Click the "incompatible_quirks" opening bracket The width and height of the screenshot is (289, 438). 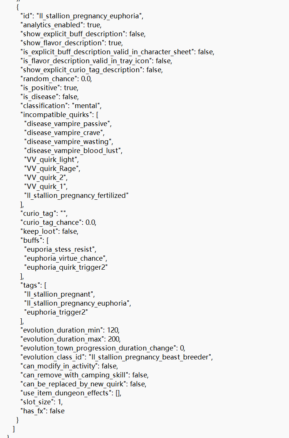(97, 114)
